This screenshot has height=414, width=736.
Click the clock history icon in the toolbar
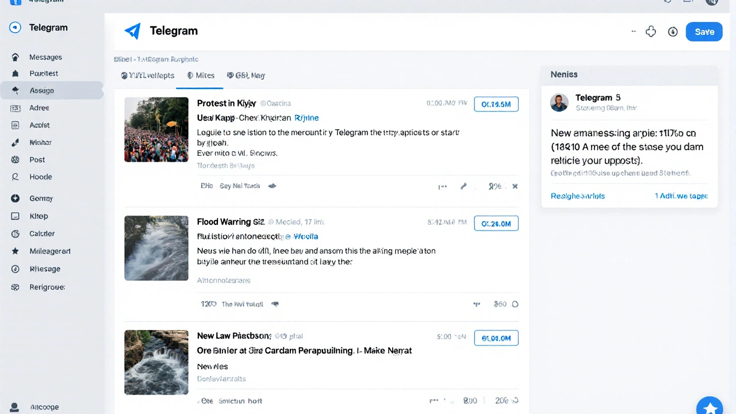[x=673, y=32]
